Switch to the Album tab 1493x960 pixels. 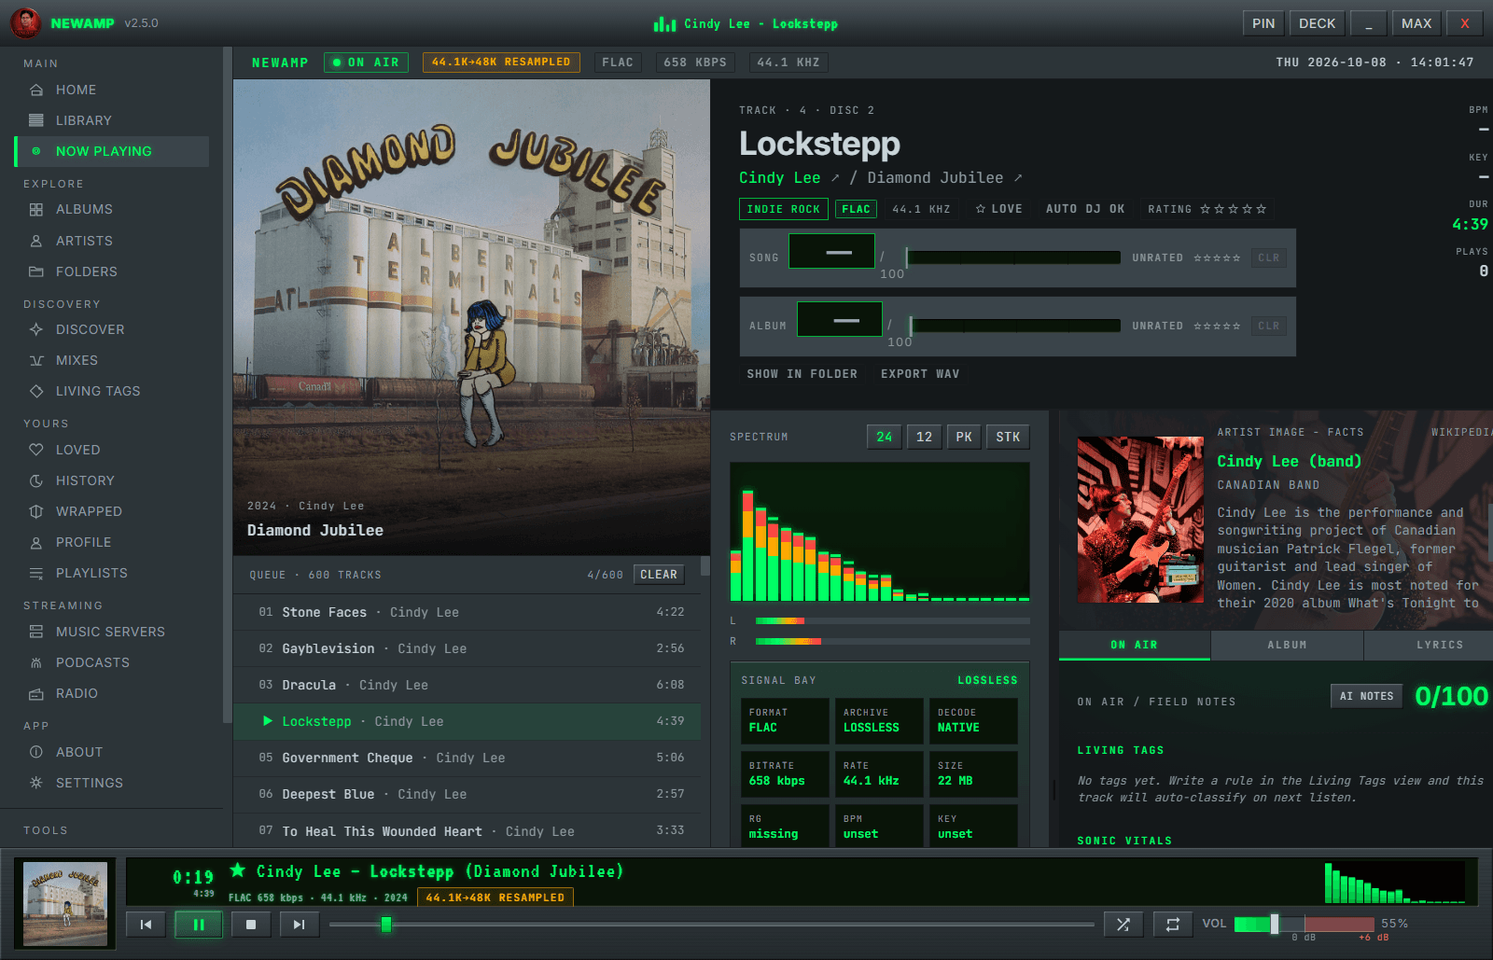1287,645
